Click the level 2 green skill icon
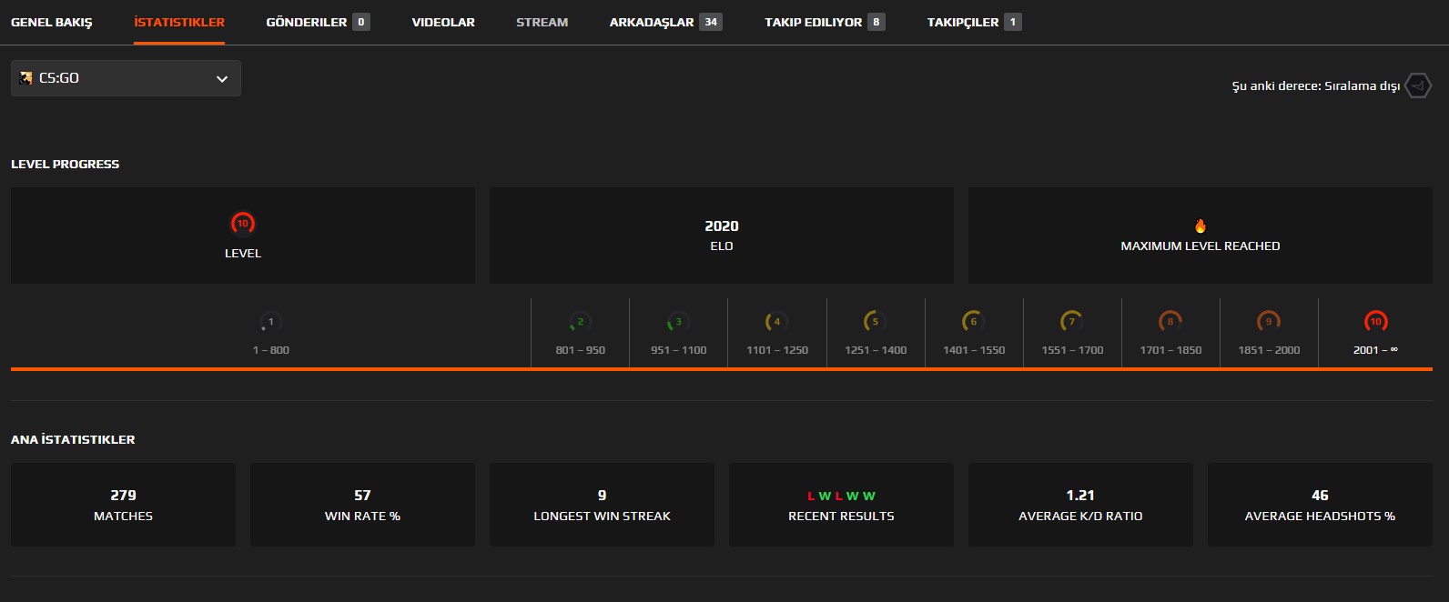The image size is (1449, 602). (x=580, y=322)
